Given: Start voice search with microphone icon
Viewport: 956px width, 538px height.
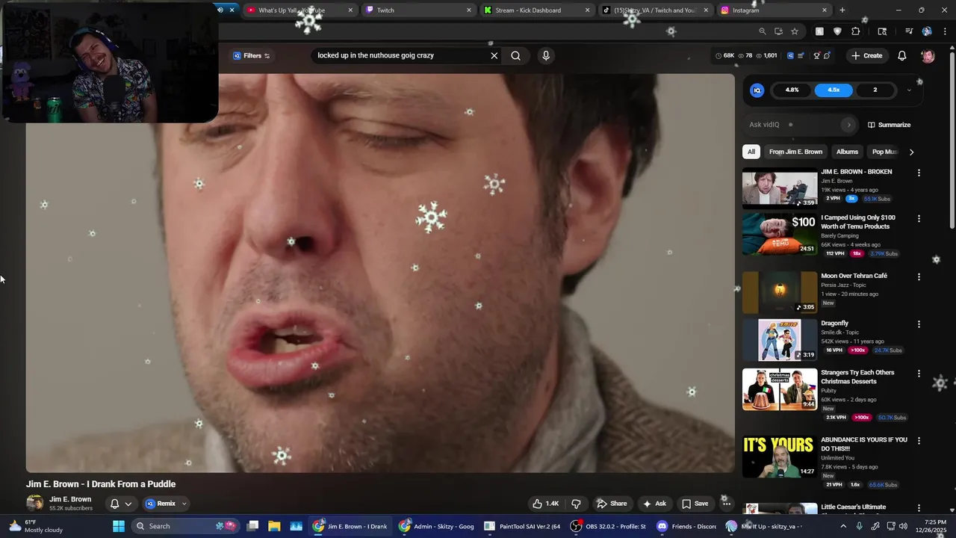Looking at the screenshot, I should 546,55.
